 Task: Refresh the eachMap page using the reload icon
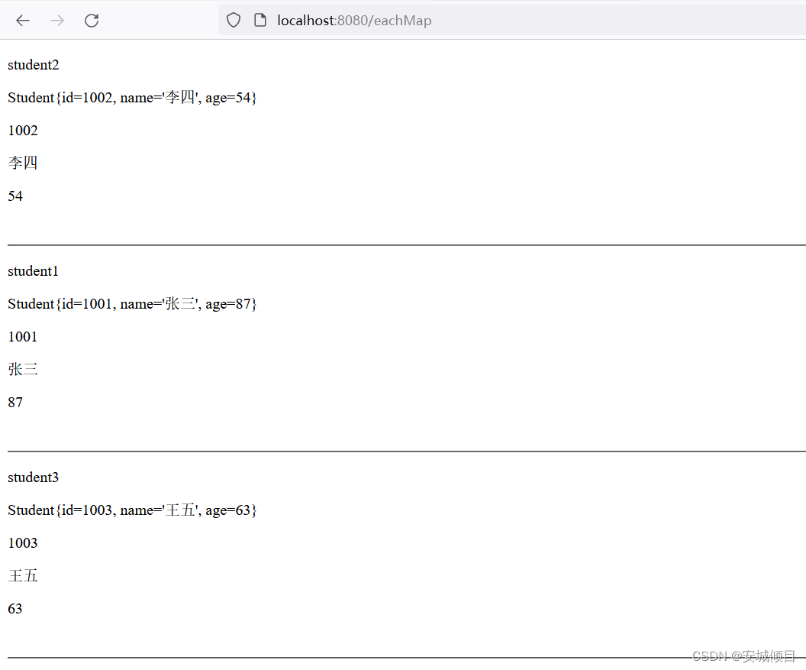point(91,20)
